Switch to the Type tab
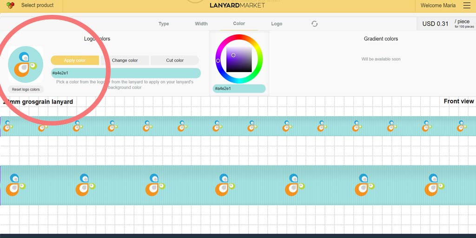The width and height of the screenshot is (476, 238). (164, 24)
